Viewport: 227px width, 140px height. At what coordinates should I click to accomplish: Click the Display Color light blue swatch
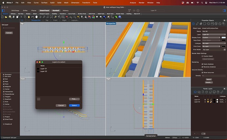point(223,37)
